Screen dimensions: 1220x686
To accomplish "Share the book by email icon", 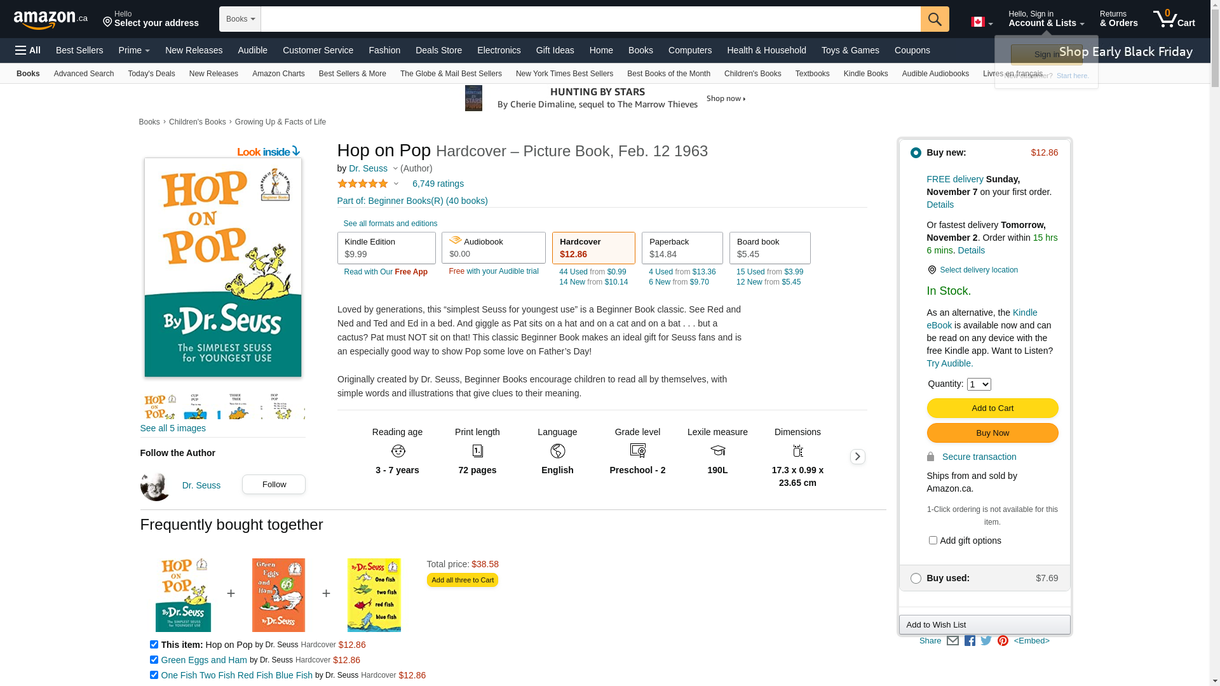I will pos(952,641).
